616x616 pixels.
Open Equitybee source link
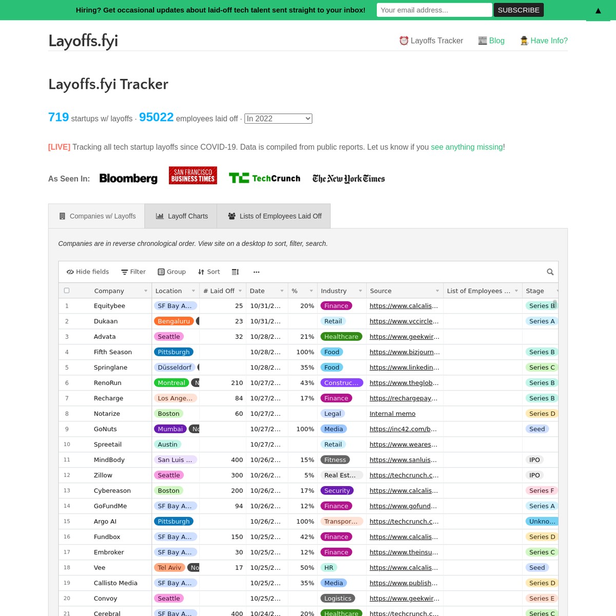click(404, 306)
